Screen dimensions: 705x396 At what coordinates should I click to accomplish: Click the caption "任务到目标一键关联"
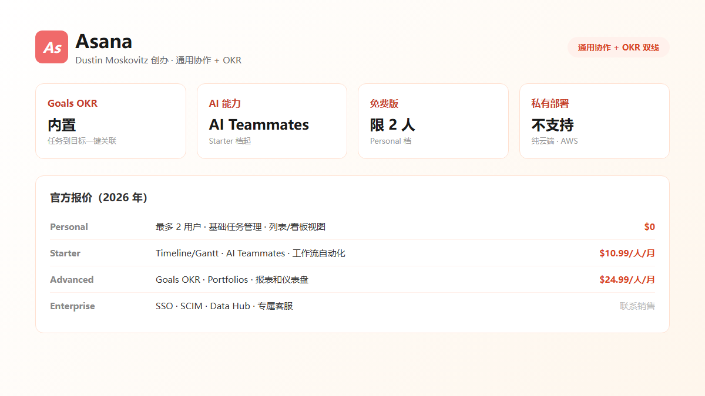(x=82, y=141)
